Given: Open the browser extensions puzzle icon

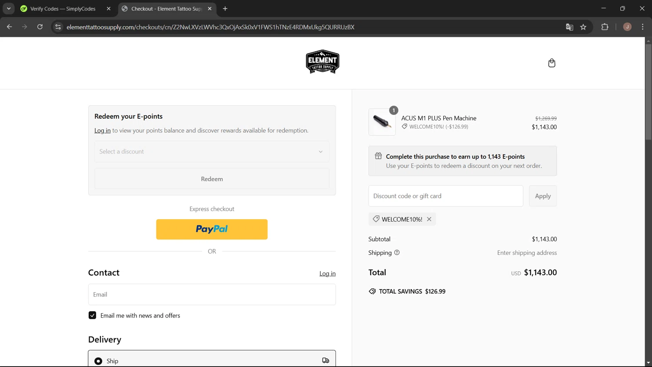Looking at the screenshot, I should (605, 27).
